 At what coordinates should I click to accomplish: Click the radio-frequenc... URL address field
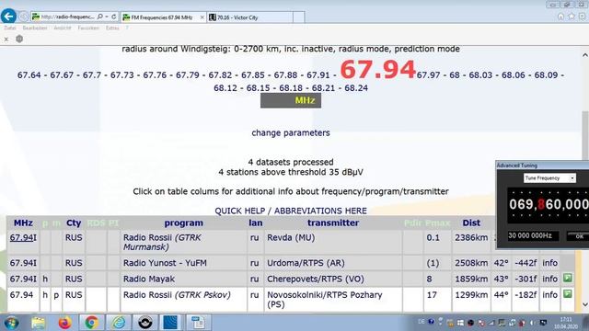tap(67, 17)
